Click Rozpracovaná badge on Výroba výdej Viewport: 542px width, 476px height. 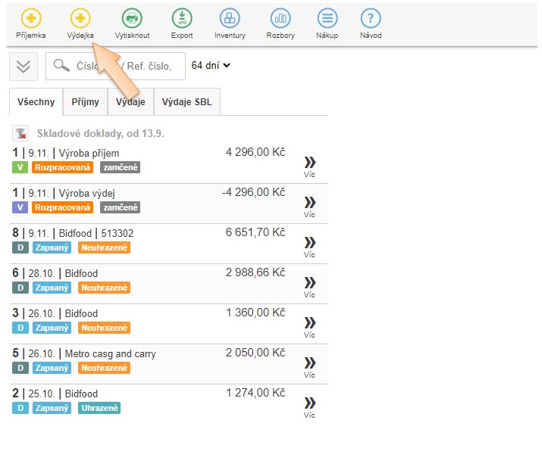(x=62, y=207)
